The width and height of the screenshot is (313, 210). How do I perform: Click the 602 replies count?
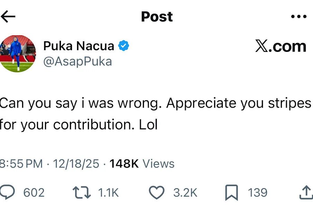[34, 193]
